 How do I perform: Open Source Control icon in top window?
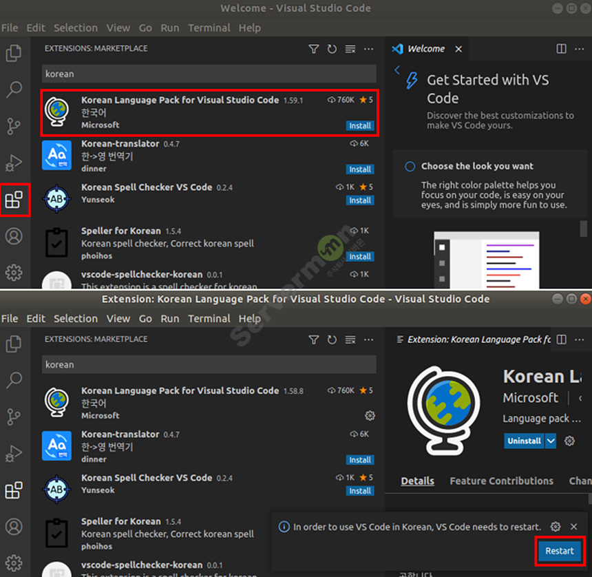[14, 126]
